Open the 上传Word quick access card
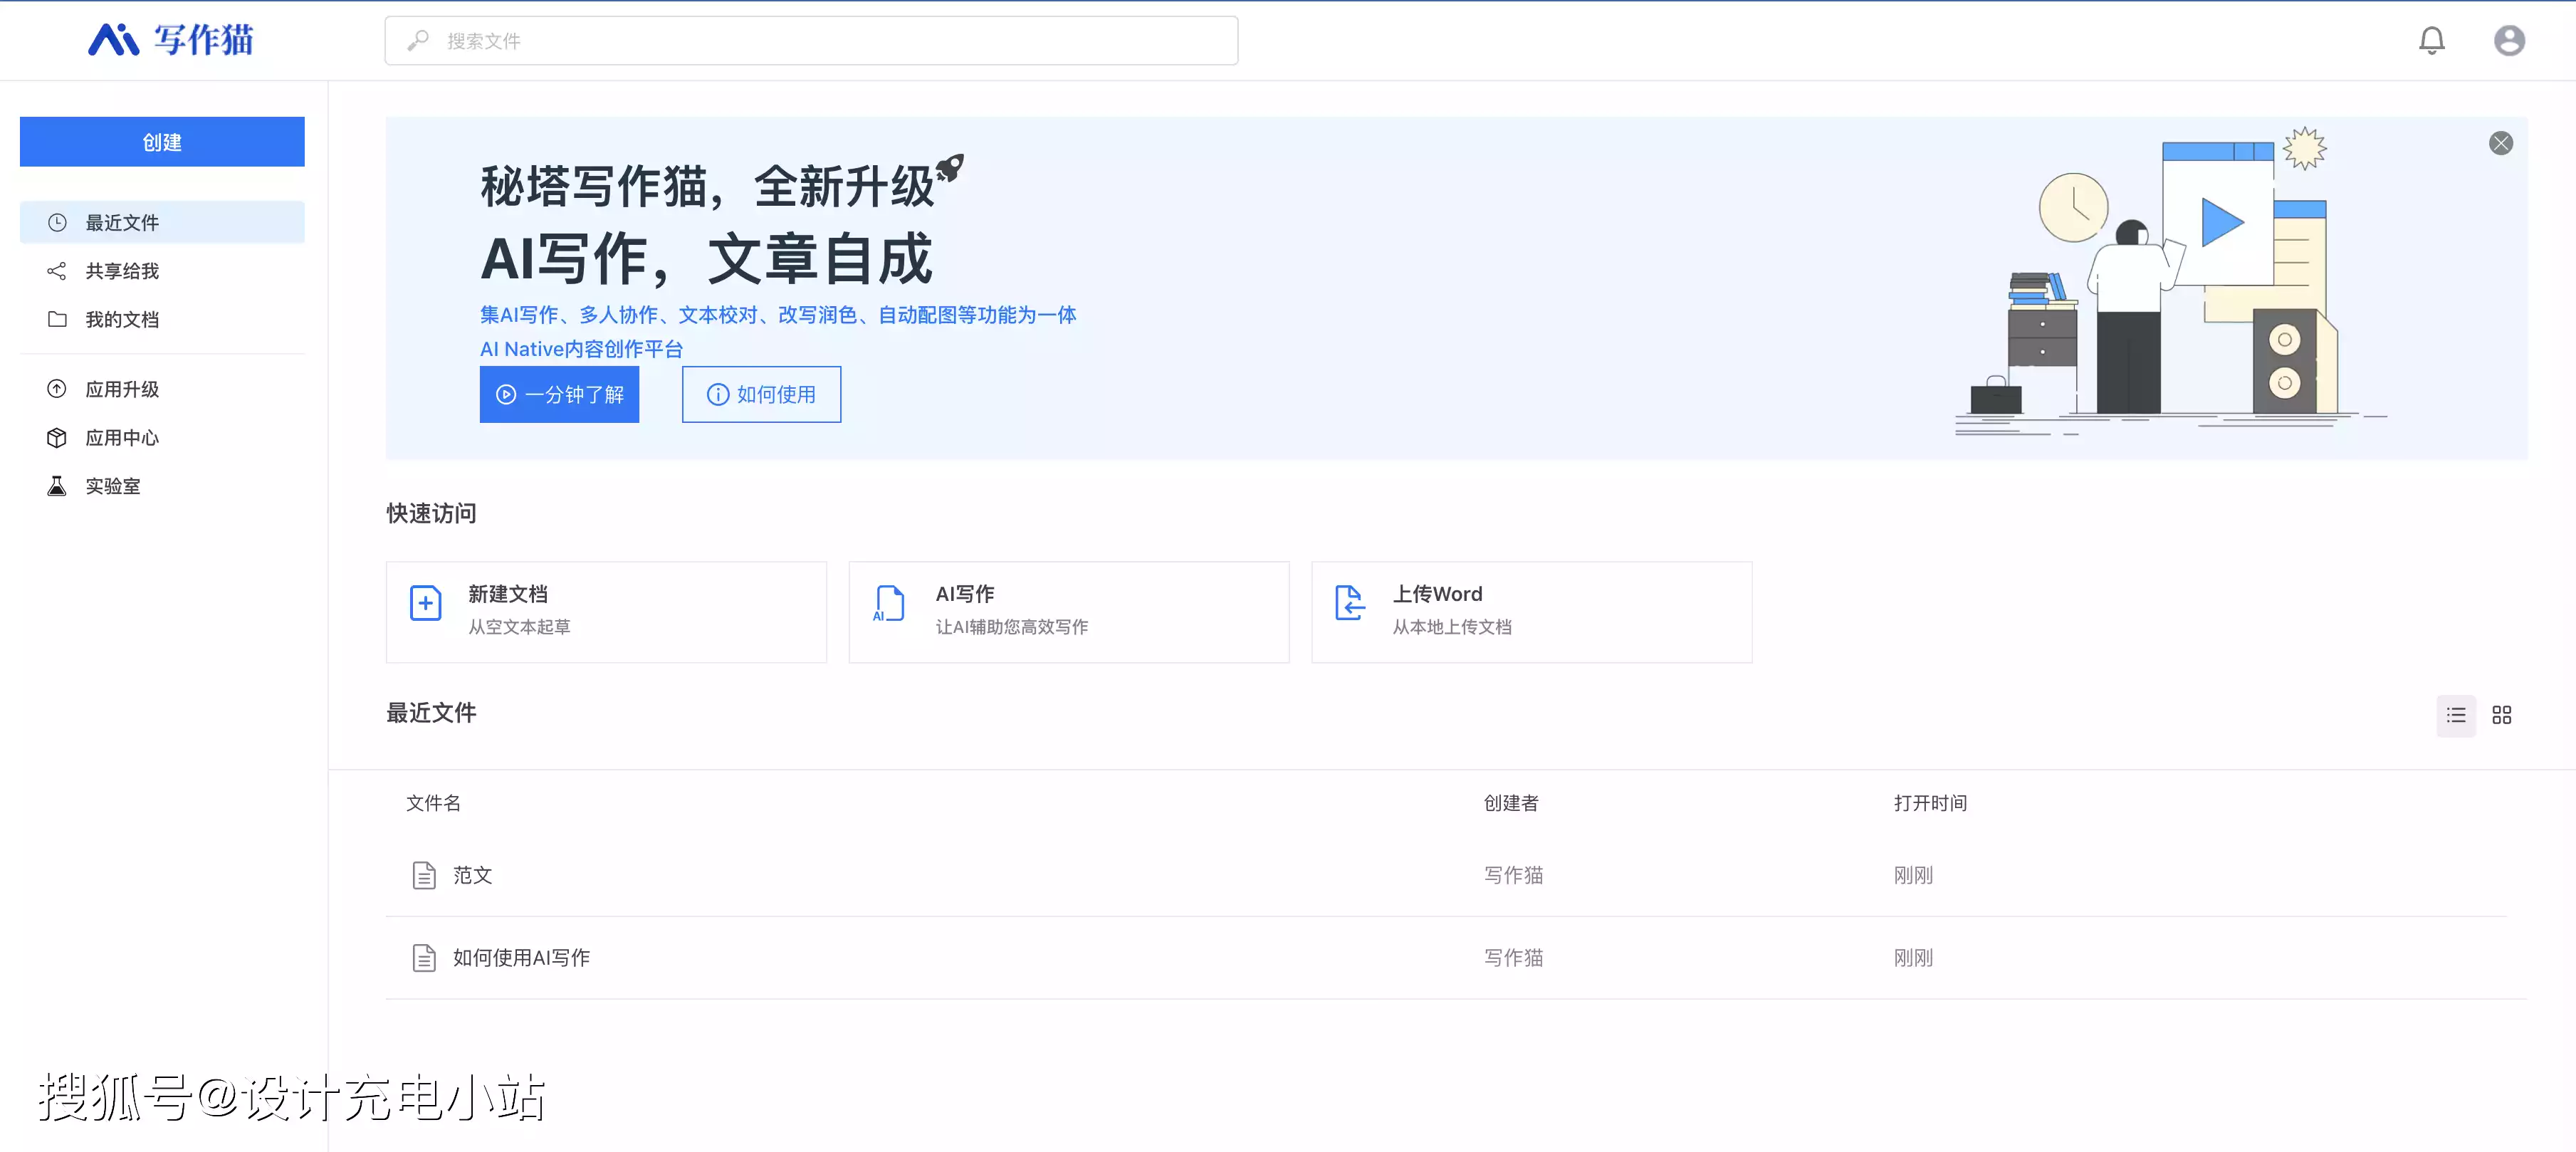 (1531, 611)
